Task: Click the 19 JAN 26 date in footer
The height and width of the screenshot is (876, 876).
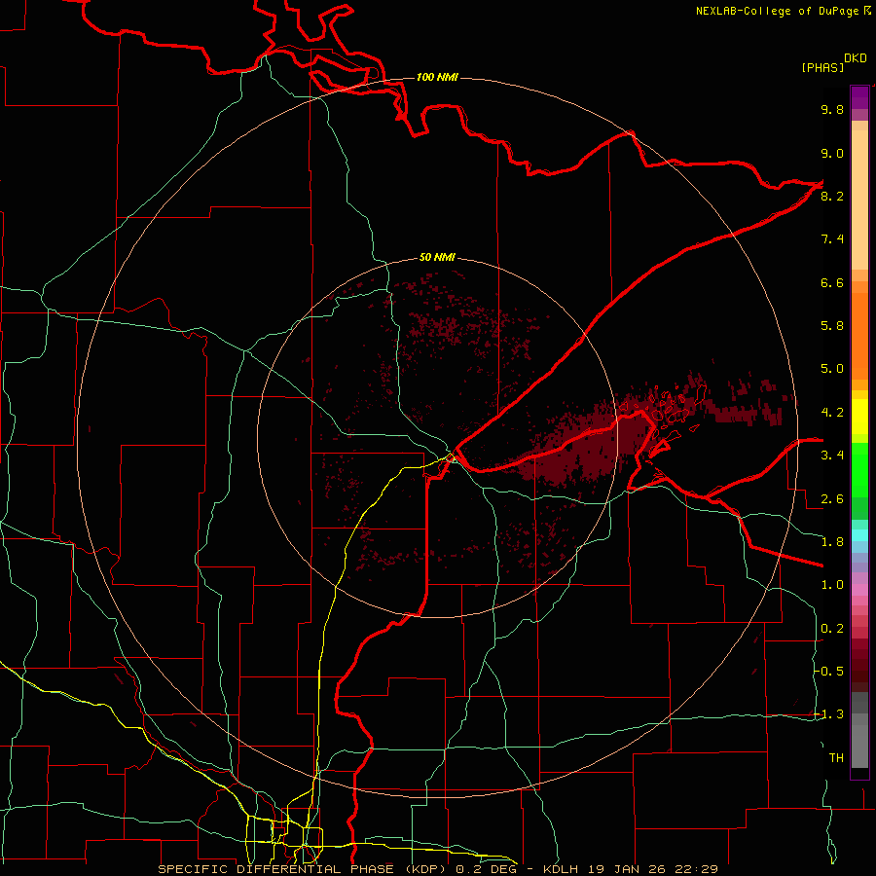Action: coord(627,869)
